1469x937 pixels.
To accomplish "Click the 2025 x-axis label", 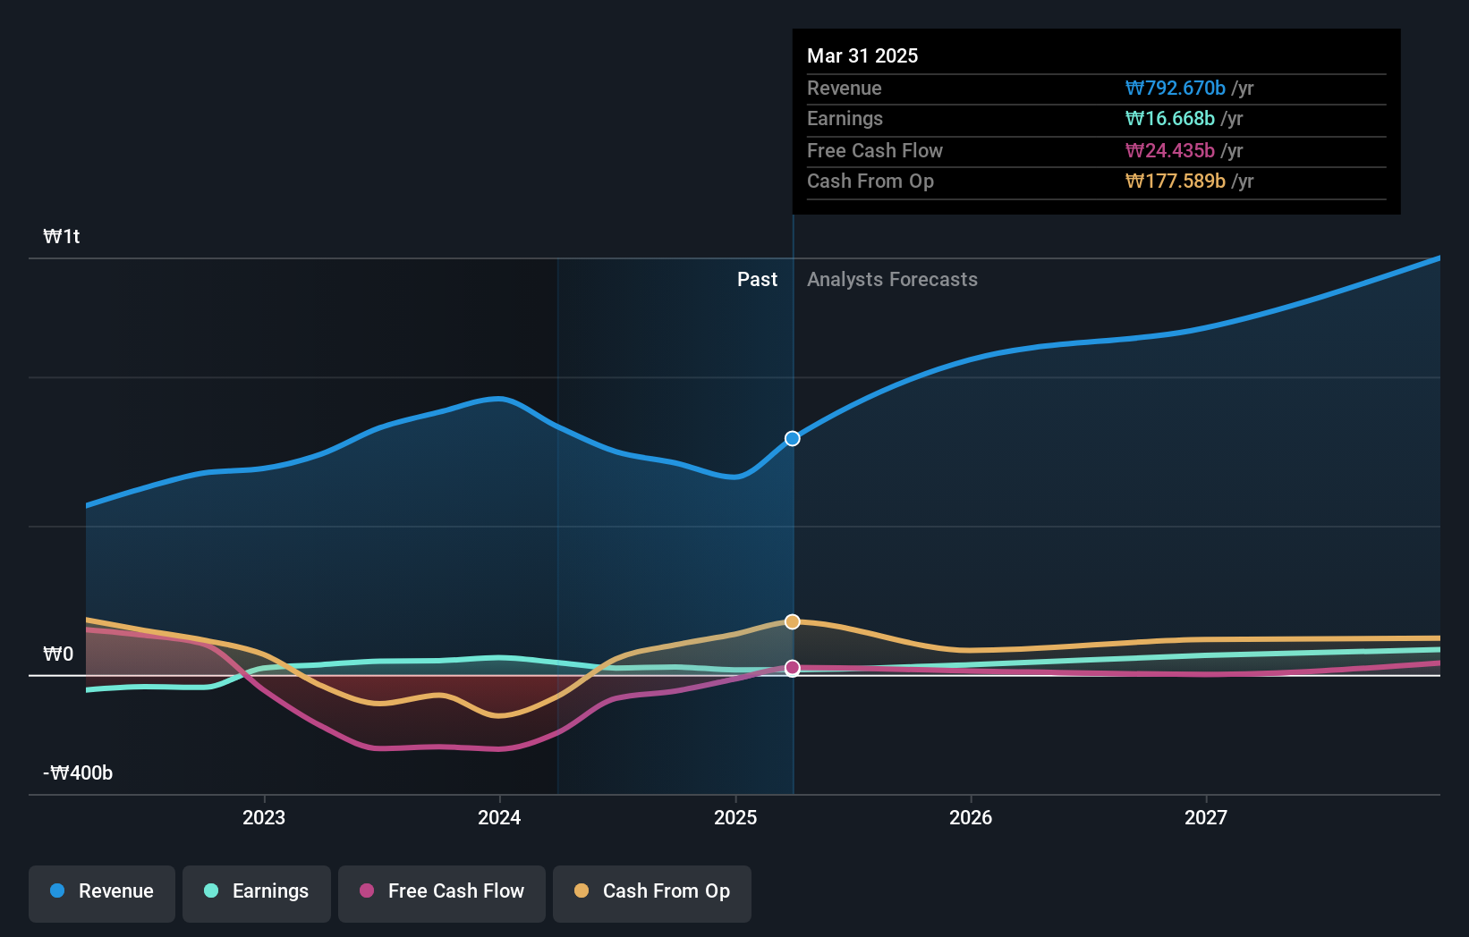I will click(735, 817).
